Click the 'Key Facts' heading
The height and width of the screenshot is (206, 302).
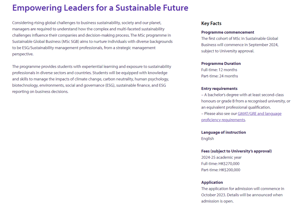point(211,24)
